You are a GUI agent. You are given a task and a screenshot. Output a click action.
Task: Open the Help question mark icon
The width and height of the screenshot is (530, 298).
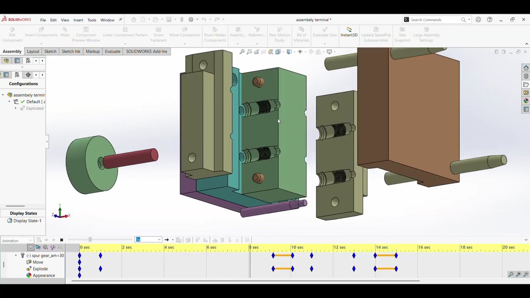489,19
